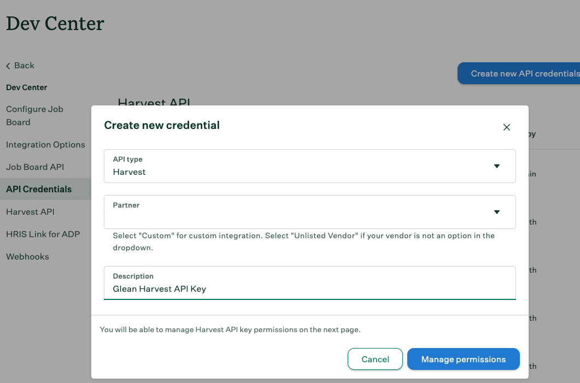Open Webhooks in the sidebar
The image size is (580, 383).
point(27,257)
